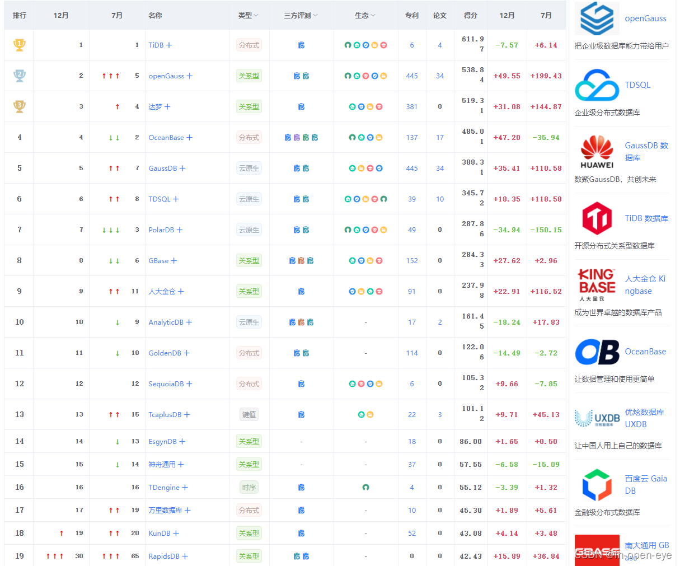Viewport: 680px width, 566px height.
Task: Click the 专利 column header
Action: [x=412, y=16]
